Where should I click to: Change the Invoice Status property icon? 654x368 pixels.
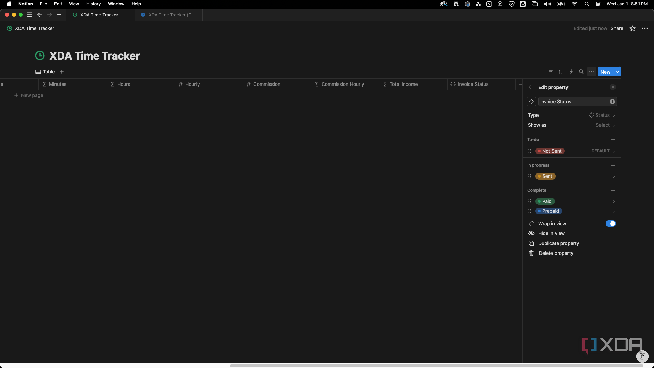pyautogui.click(x=531, y=102)
